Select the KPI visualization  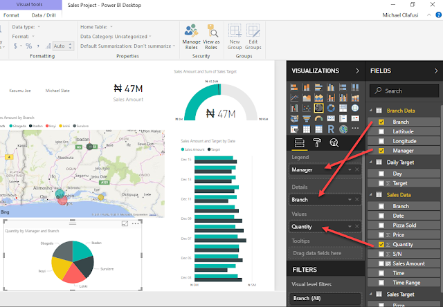pyautogui.click(x=355, y=118)
